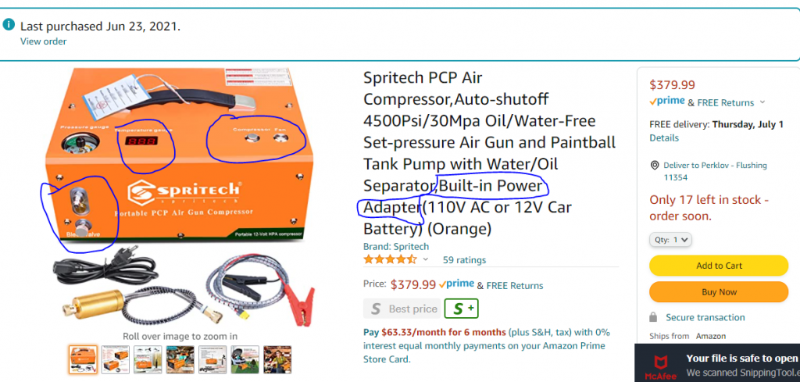Click the Buy Now button
800x382 pixels.
pos(719,292)
